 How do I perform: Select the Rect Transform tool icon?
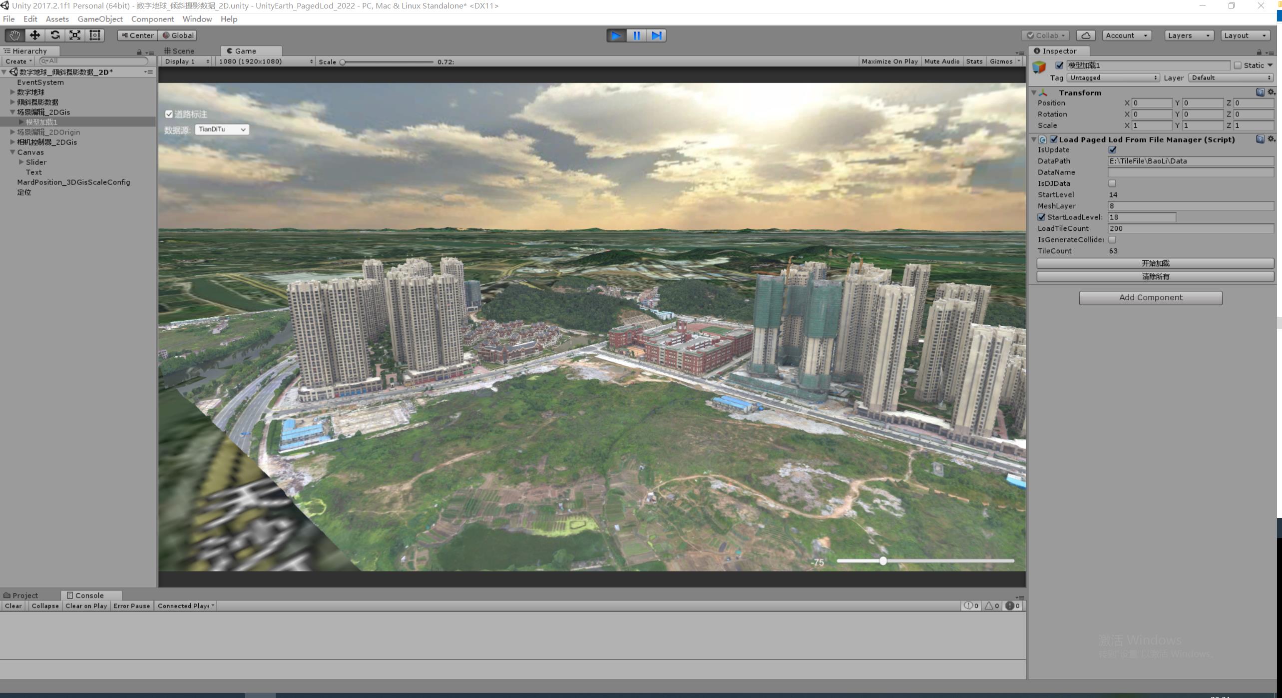pyautogui.click(x=95, y=35)
